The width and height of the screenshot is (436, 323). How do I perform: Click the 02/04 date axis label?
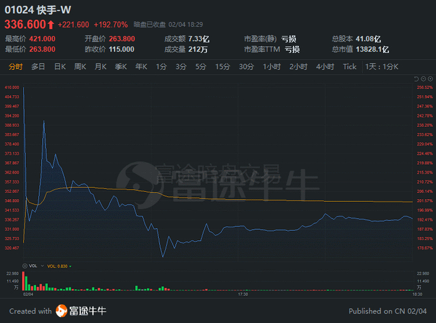pos(28,294)
